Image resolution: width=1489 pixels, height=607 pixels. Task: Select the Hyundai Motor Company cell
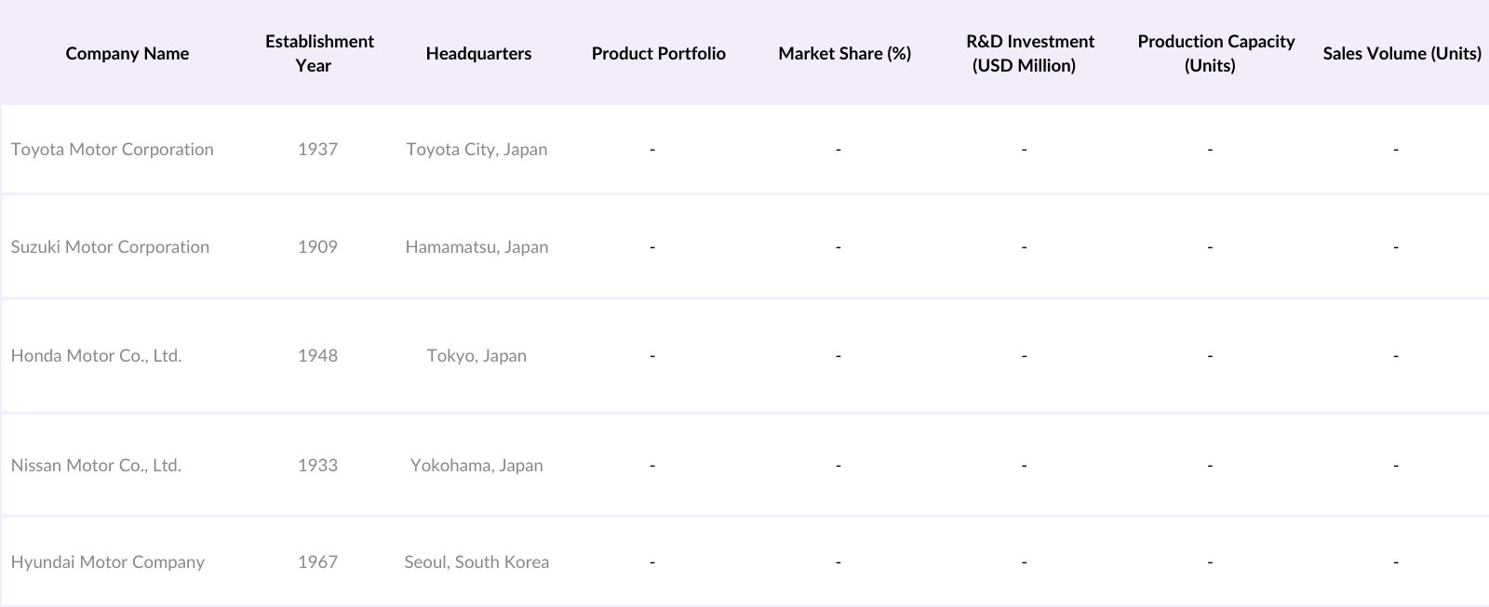coord(108,561)
